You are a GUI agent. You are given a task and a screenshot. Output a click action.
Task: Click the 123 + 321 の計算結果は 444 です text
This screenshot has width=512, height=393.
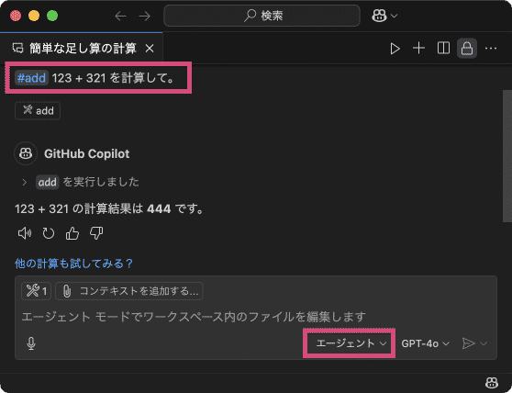(x=110, y=208)
